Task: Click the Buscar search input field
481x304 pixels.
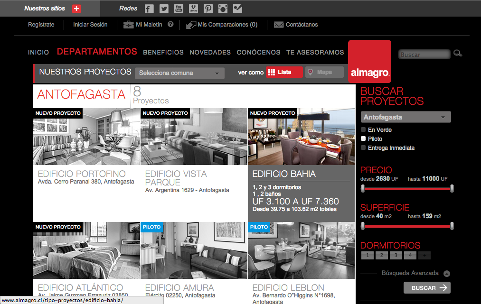Action: pos(424,55)
